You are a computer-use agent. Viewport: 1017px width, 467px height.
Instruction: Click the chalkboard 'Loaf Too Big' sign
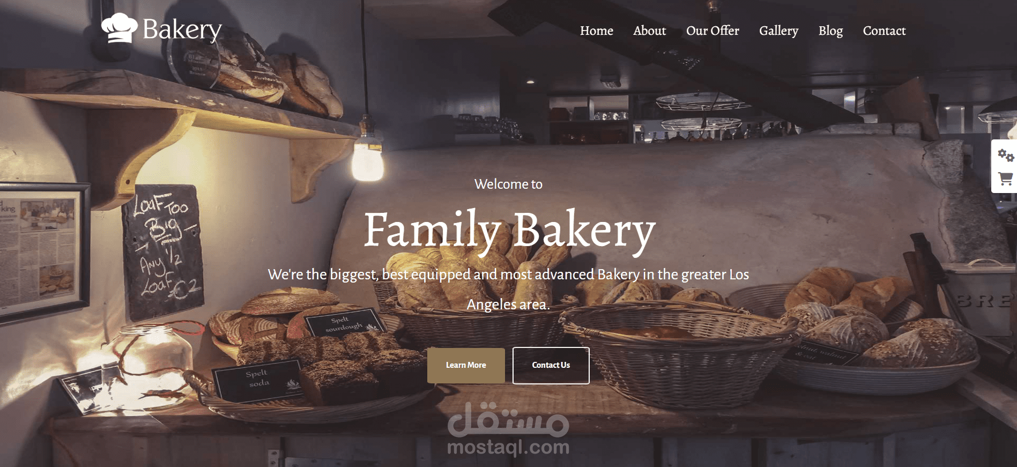(163, 251)
